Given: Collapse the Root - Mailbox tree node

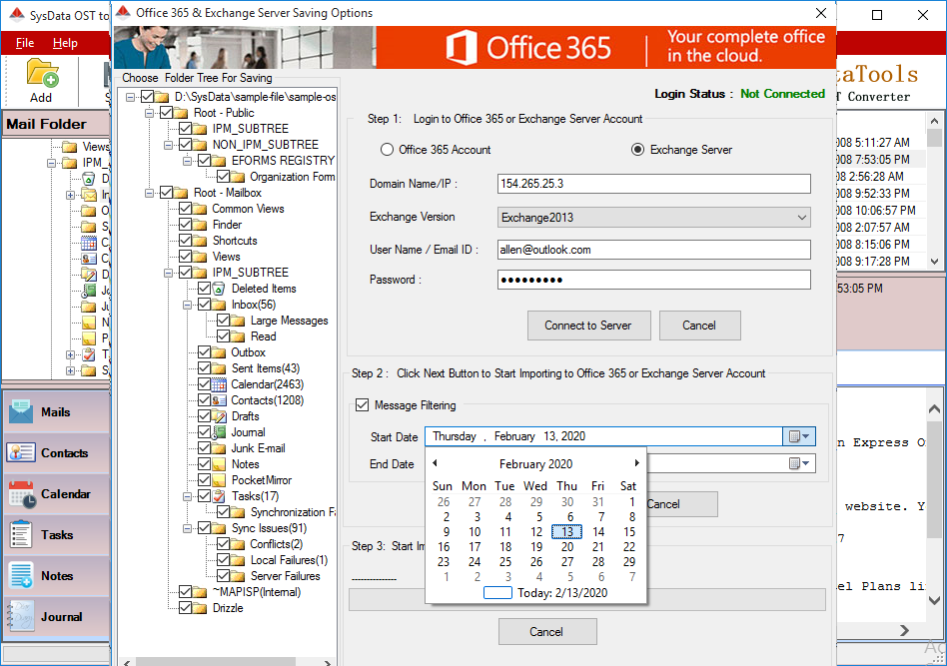Looking at the screenshot, I should 149,194.
